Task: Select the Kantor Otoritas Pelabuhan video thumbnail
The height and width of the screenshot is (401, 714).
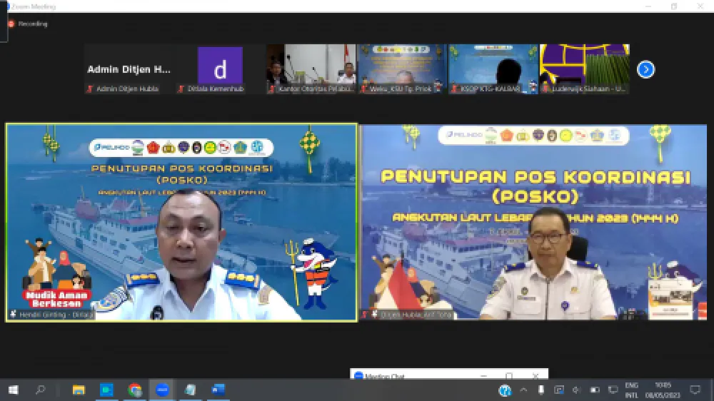Action: point(311,69)
